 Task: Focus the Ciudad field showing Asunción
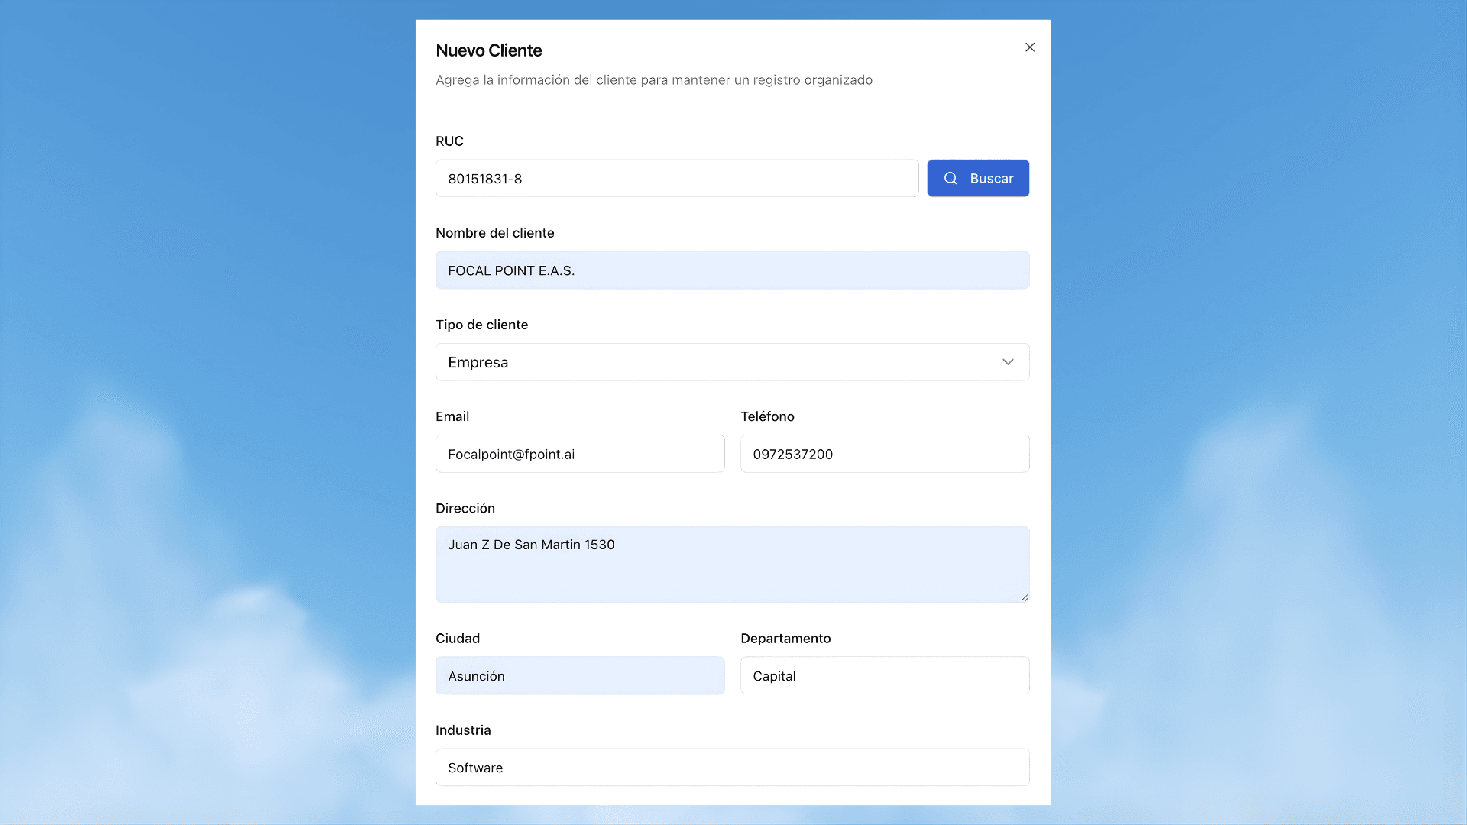click(579, 676)
